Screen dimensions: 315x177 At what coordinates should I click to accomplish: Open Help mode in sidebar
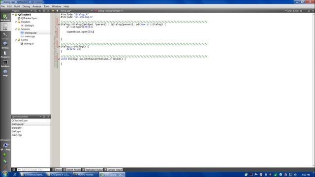[x=5, y=73]
